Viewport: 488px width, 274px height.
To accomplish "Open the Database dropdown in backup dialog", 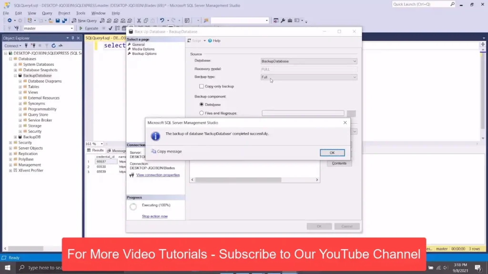I will [x=309, y=61].
